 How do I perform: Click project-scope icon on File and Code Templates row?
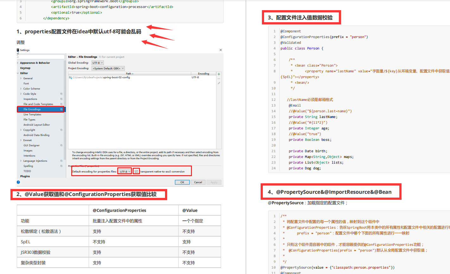pyautogui.click(x=61, y=104)
